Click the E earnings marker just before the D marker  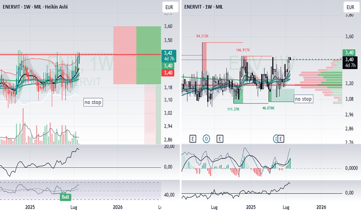click(193, 139)
